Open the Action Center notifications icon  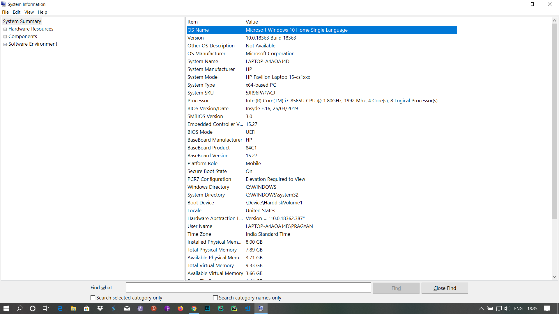[x=547, y=309]
